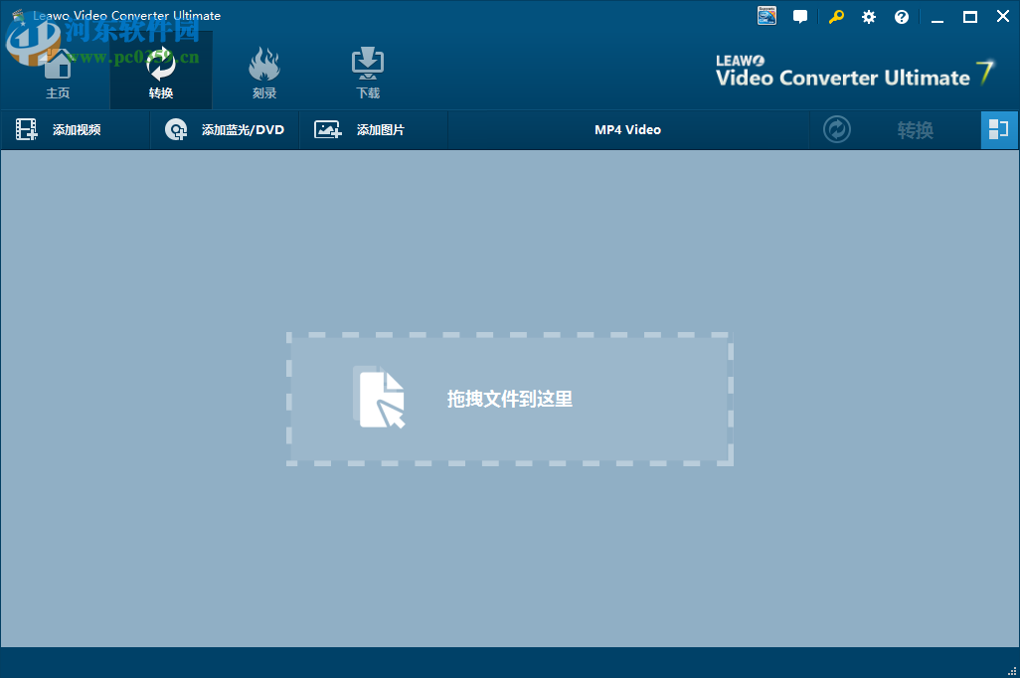Viewport: 1020px width, 678px height.
Task: Click the resize grip at the bottom-right corner
Action: 1013,671
